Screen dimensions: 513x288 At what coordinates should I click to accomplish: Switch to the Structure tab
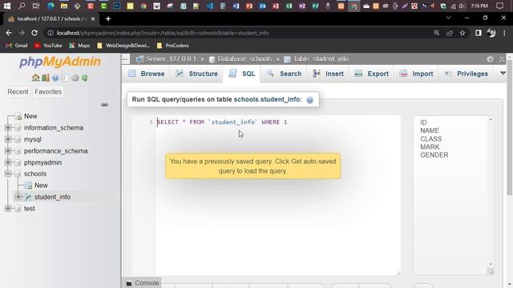click(196, 74)
